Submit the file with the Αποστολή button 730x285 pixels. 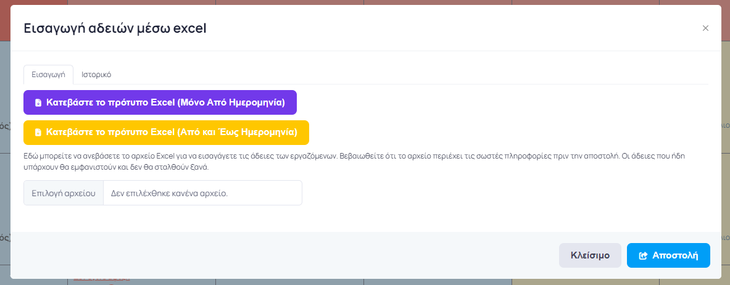(668, 255)
